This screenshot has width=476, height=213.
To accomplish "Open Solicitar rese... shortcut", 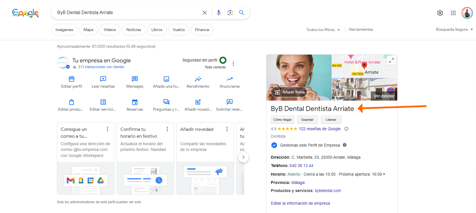I will [229, 105].
